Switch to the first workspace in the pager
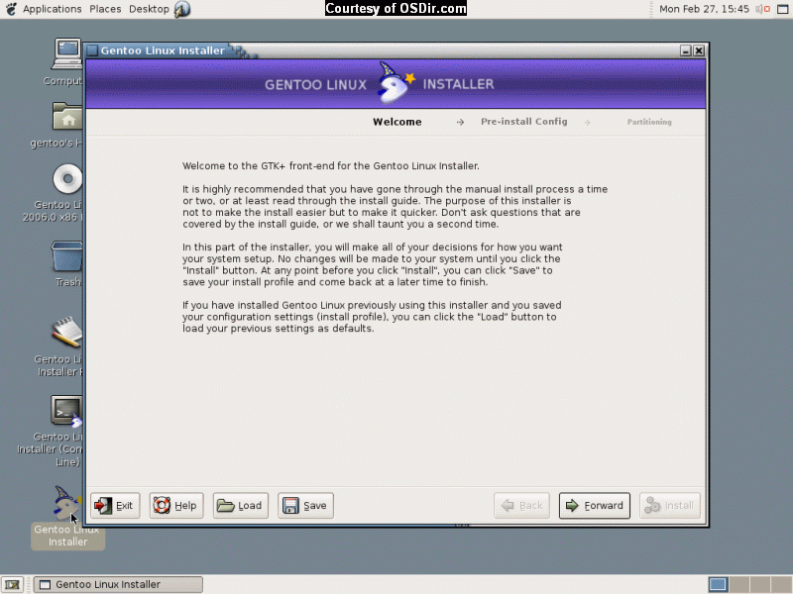This screenshot has height=594, width=793. (x=718, y=584)
